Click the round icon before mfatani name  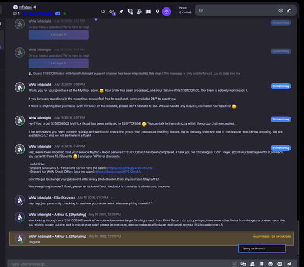[15, 7]
